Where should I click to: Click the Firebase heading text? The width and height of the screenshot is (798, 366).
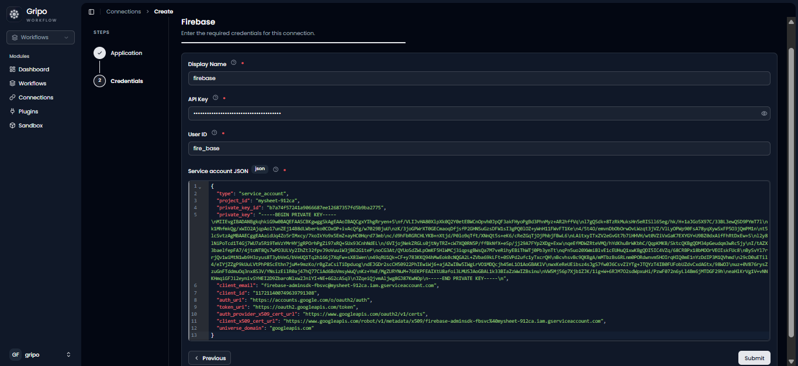point(198,22)
